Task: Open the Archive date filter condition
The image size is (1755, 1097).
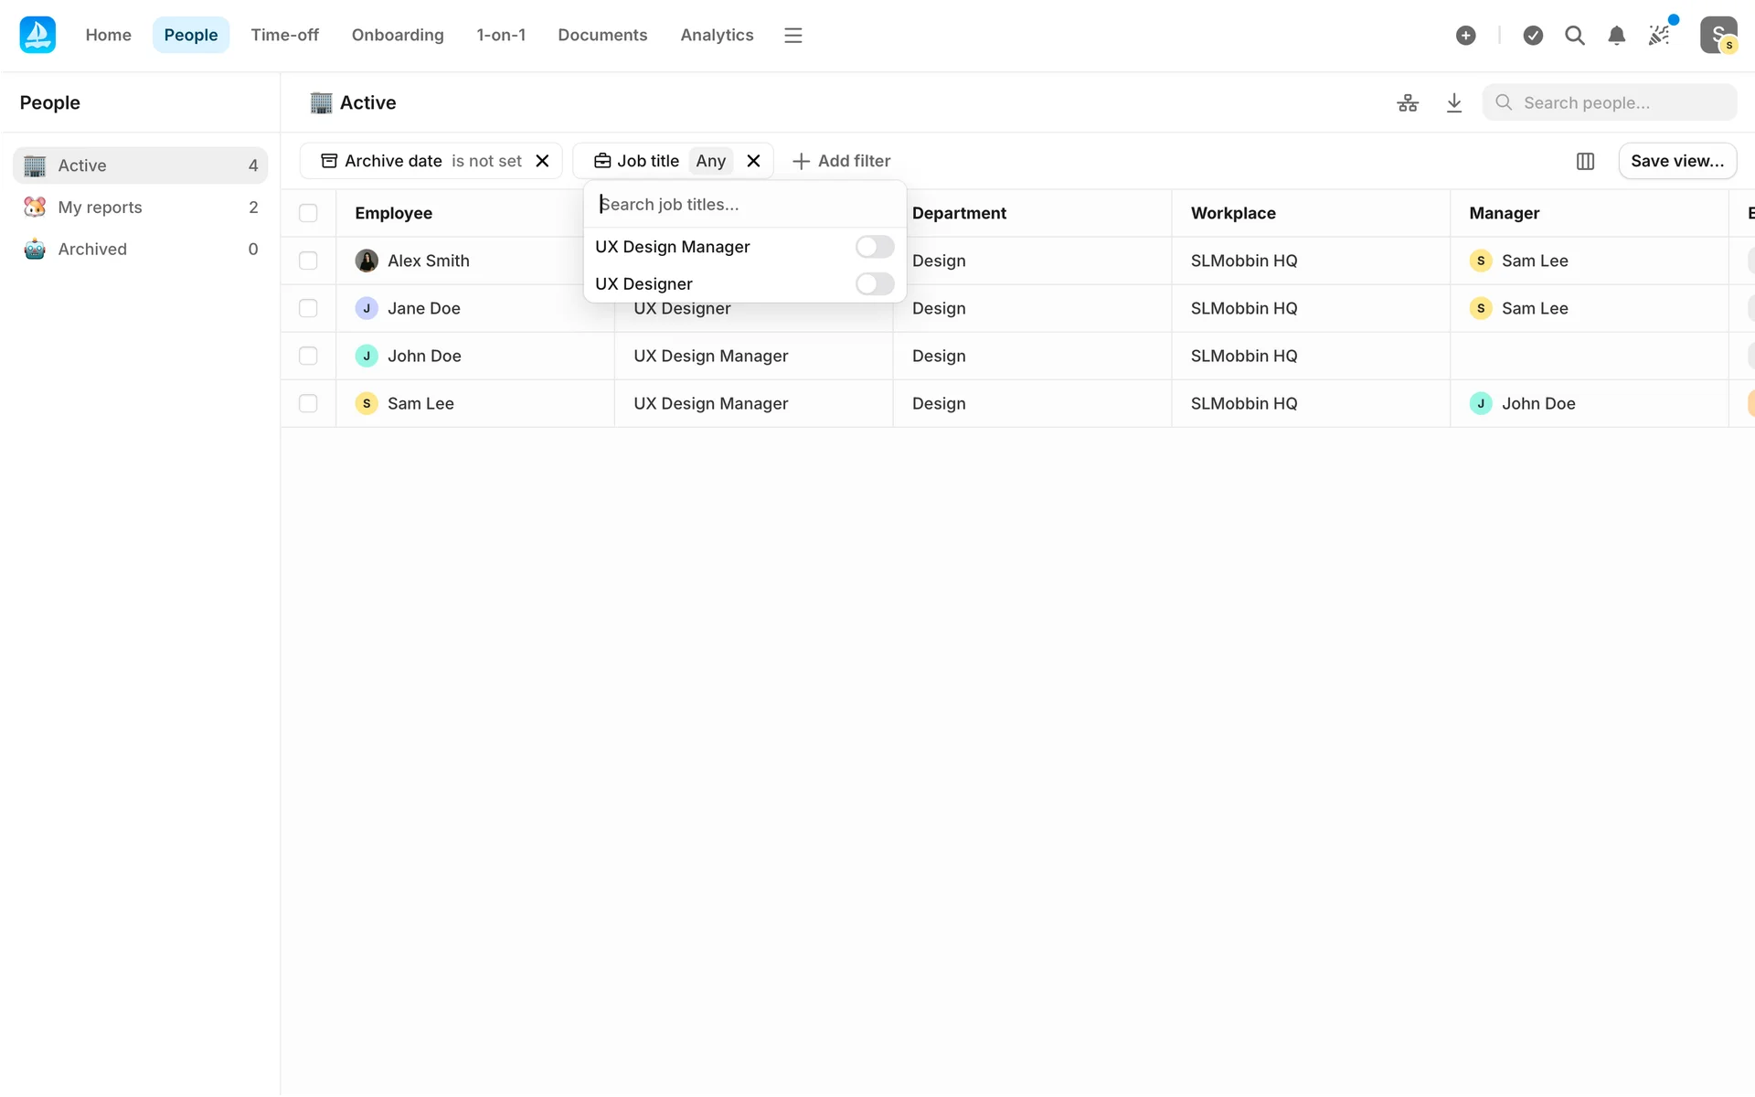Action: coord(485,161)
